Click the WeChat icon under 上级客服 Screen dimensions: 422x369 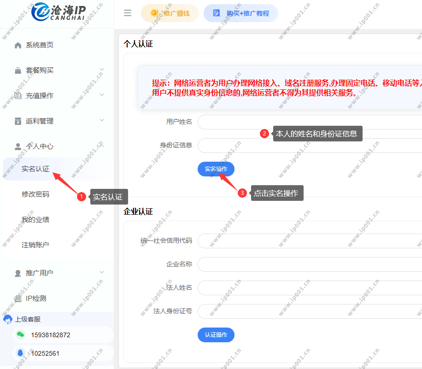coord(20,335)
